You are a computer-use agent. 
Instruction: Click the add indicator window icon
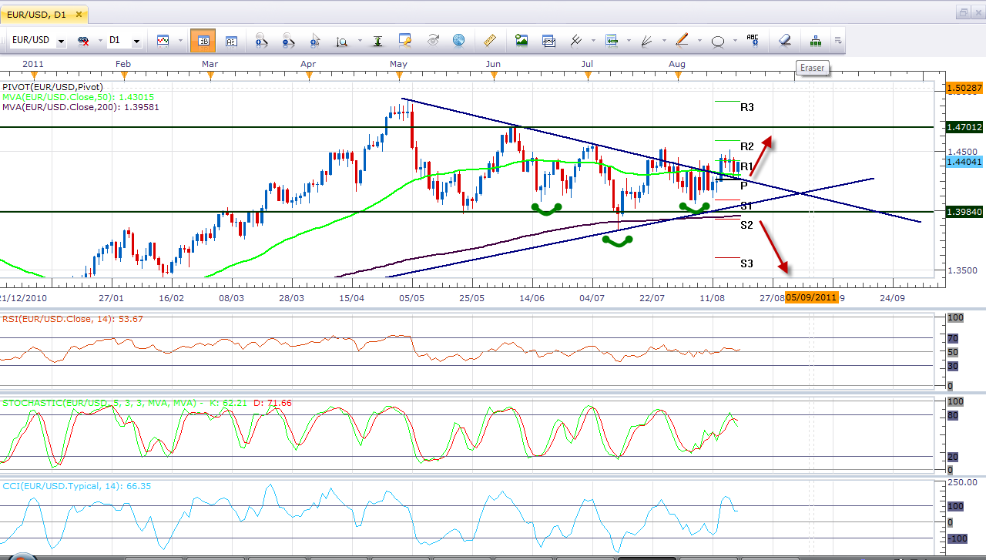point(548,40)
